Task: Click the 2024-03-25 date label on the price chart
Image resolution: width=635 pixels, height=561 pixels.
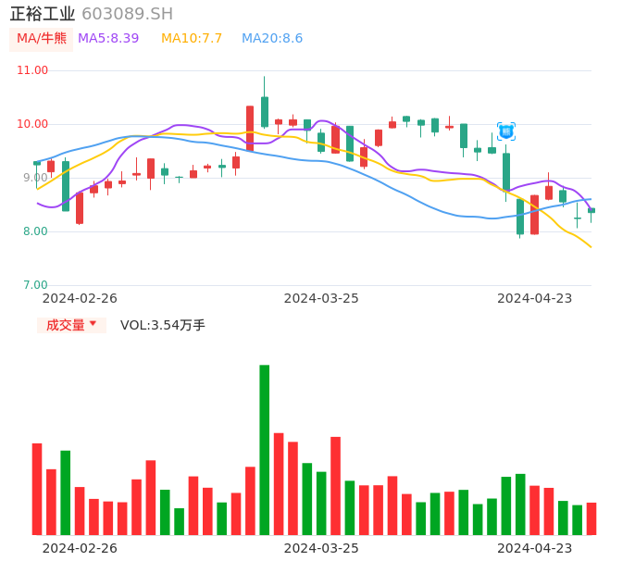Action: (321, 298)
